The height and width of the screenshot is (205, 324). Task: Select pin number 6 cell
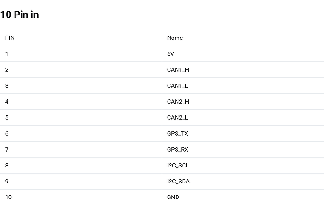(x=7, y=134)
